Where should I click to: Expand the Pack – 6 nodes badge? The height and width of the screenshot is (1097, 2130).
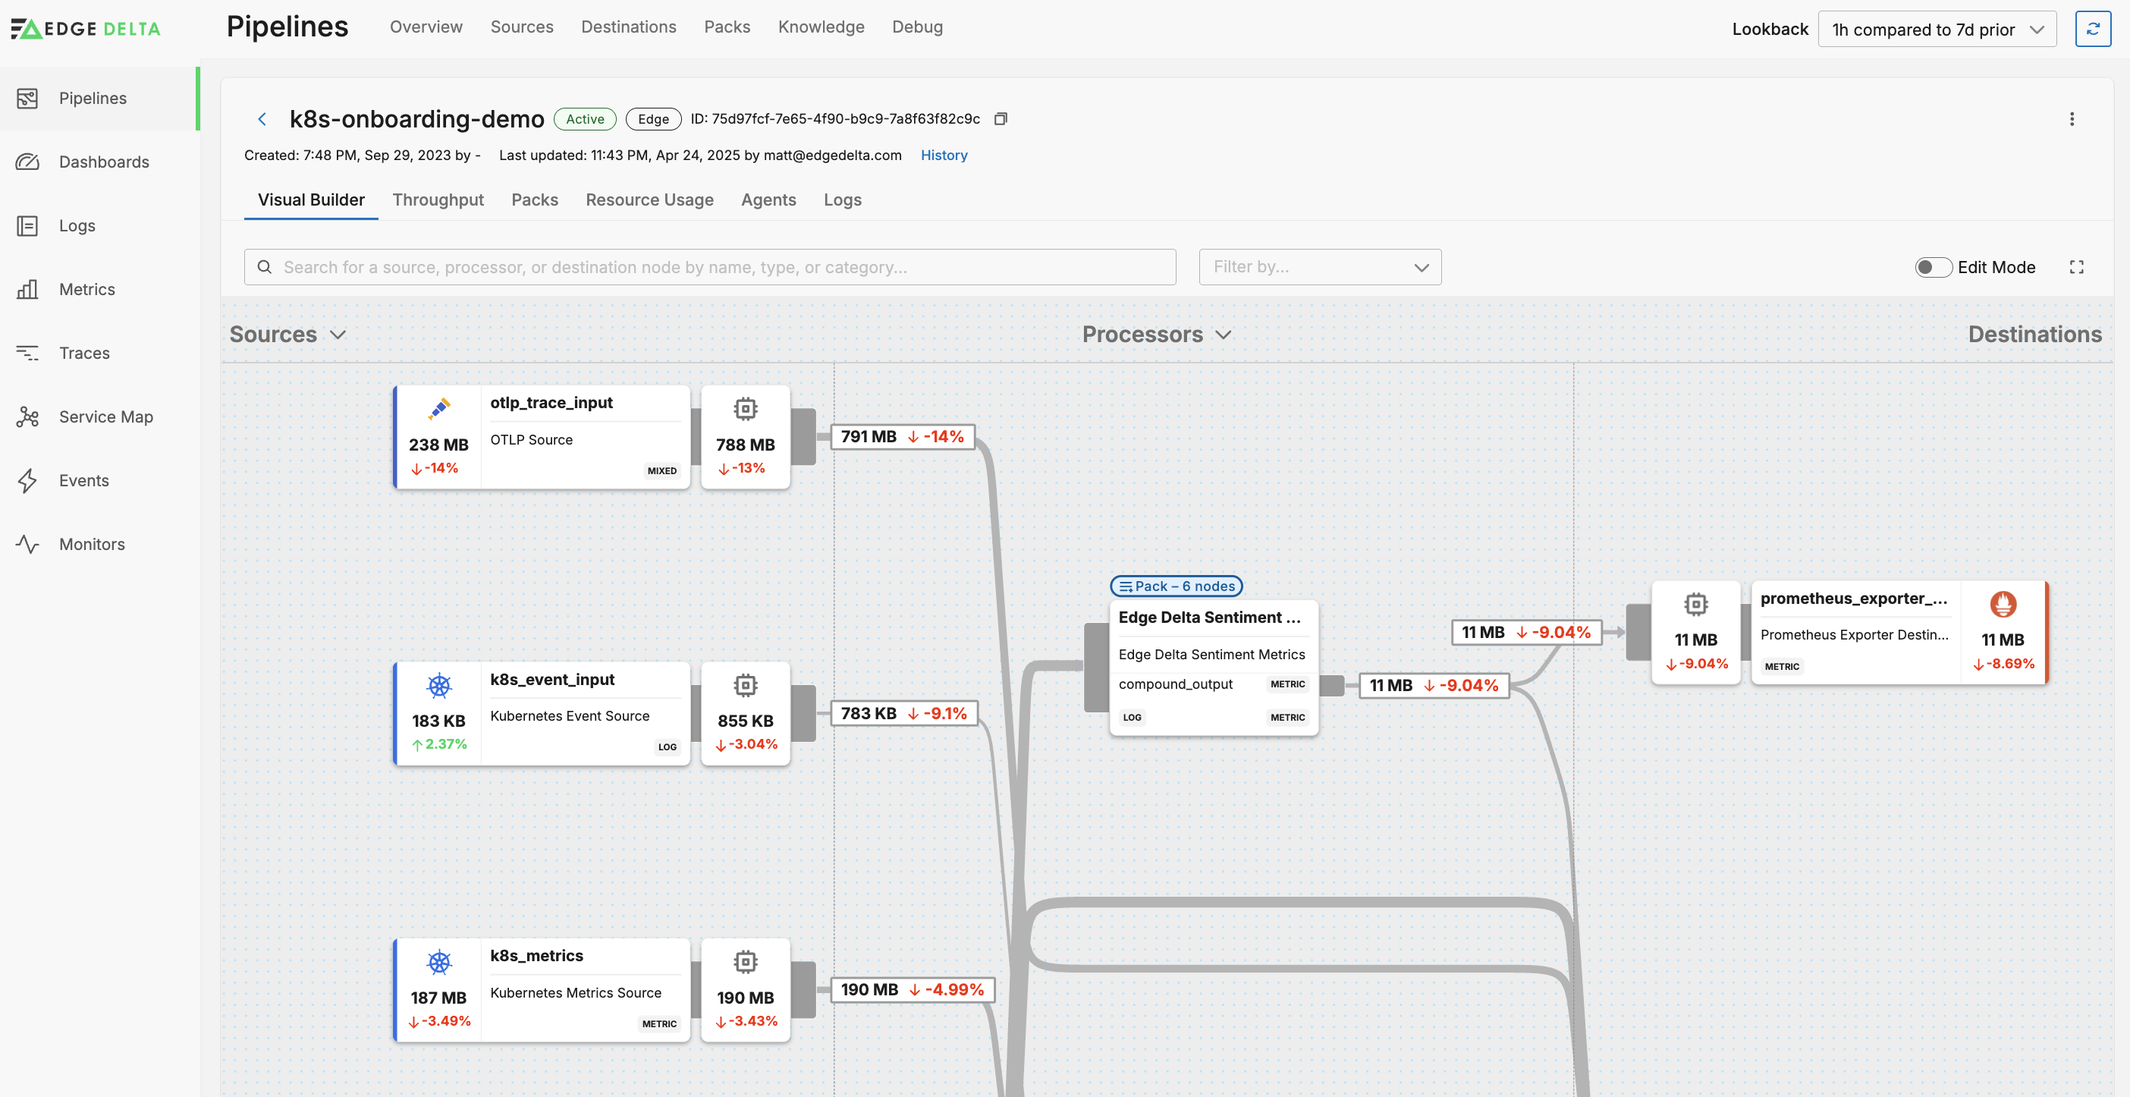click(1176, 586)
